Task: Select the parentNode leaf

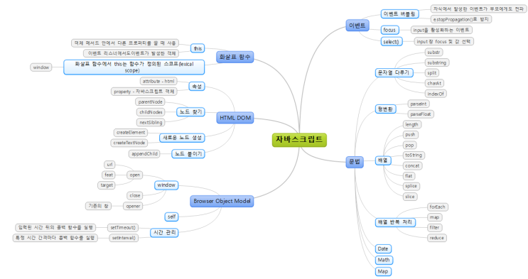Action: pyautogui.click(x=150, y=102)
